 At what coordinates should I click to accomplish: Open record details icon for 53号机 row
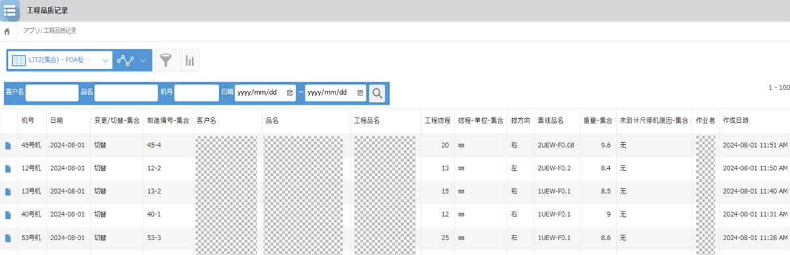tap(7, 238)
